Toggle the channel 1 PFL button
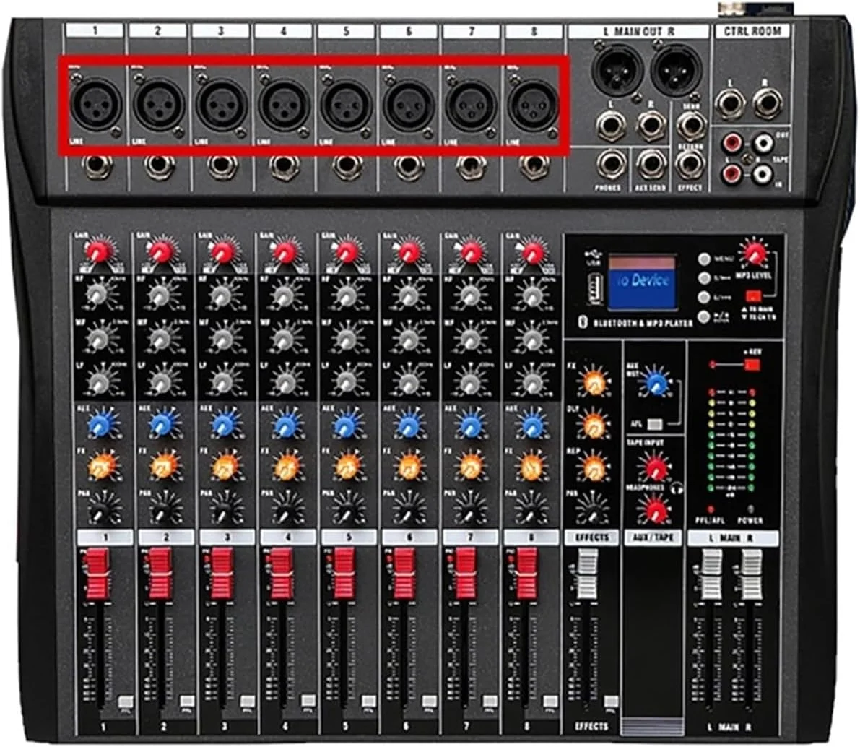The height and width of the screenshot is (747, 860). [124, 702]
